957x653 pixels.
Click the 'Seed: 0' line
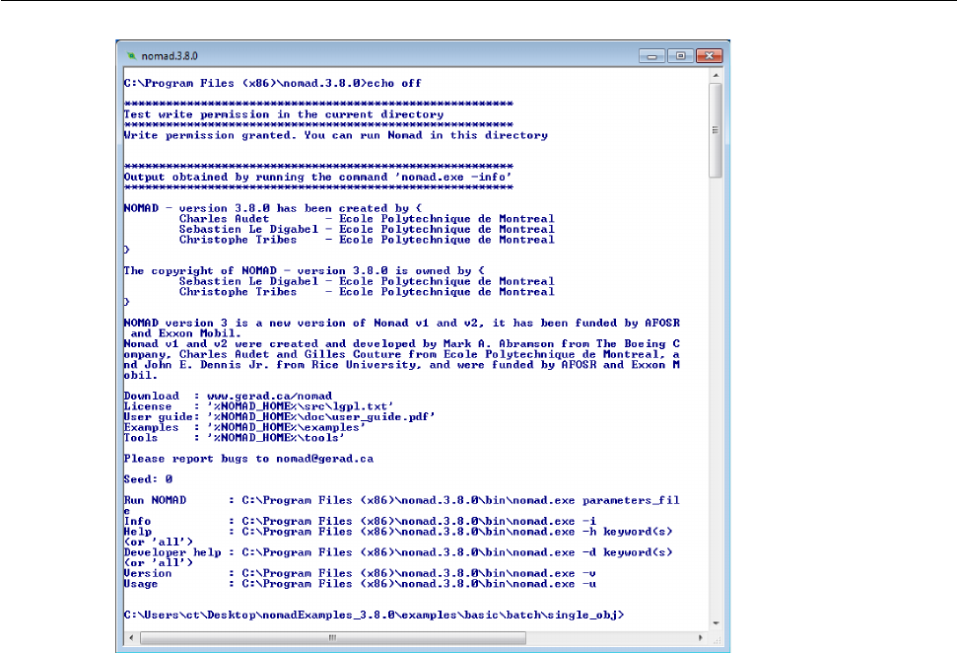pos(148,479)
